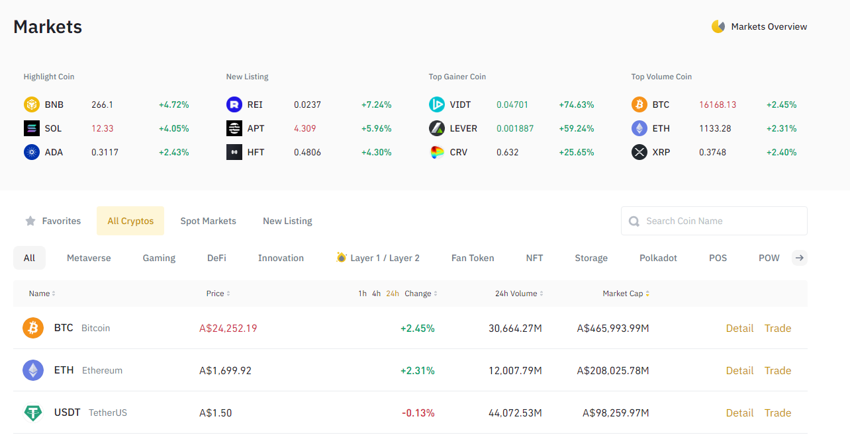Click Trade for Bitcoin
This screenshot has width=850, height=435.
(778, 328)
